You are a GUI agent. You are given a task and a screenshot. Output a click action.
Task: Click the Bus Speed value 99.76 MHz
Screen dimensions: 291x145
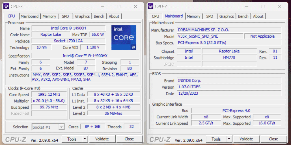click(x=49, y=107)
